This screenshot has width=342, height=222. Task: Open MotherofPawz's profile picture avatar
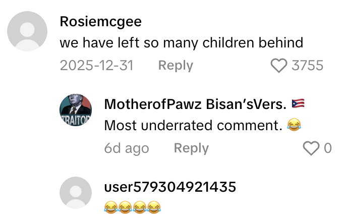pyautogui.click(x=76, y=110)
